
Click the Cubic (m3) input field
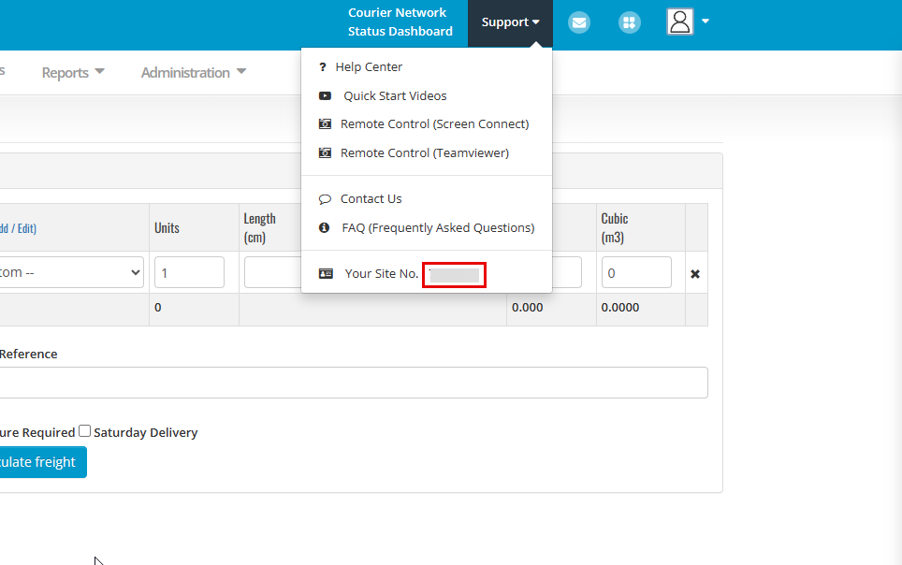[x=636, y=272]
